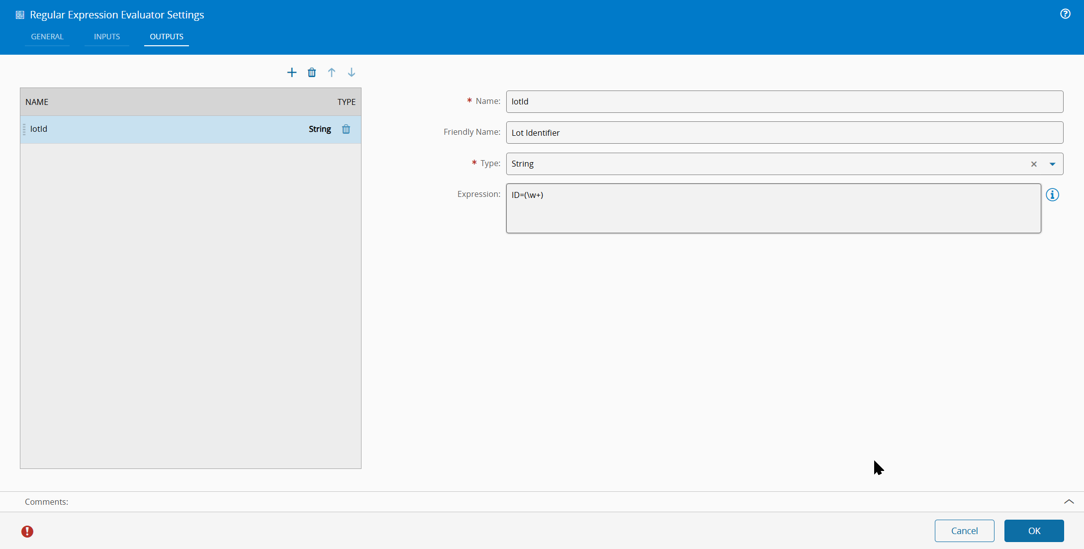
Task: Click the String type cell of lotId
Action: 320,129
